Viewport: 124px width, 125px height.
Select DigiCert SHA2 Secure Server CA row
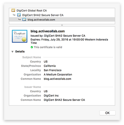tap(62, 15)
